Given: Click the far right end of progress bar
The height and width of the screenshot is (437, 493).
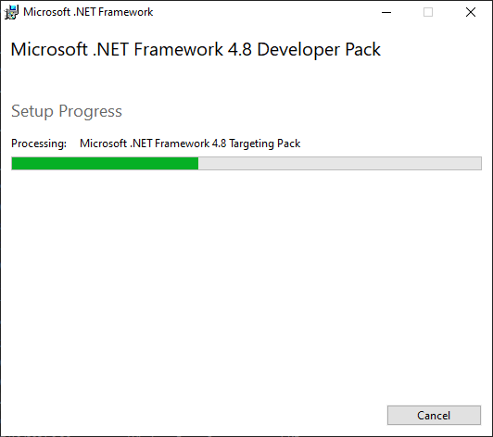Looking at the screenshot, I should (479, 163).
